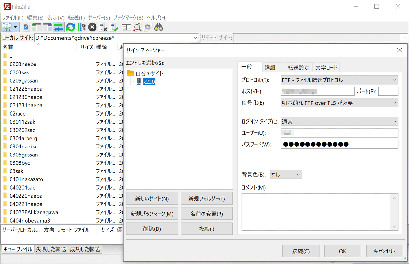Open the 表示(V) menu
409x264 pixels.
click(56, 18)
